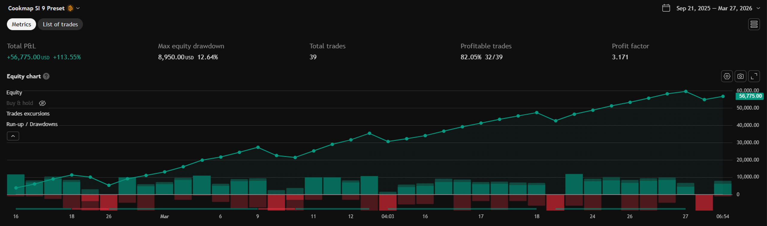The width and height of the screenshot is (767, 226).
Task: Take a snapshot with the camera icon
Action: [740, 76]
